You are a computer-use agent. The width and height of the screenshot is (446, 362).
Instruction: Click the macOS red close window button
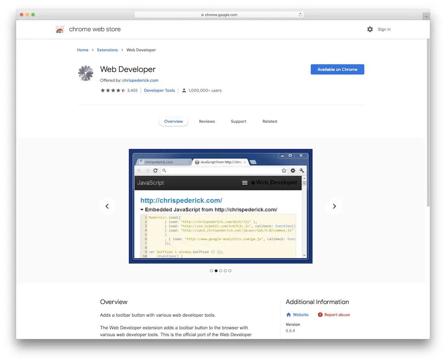21,15
